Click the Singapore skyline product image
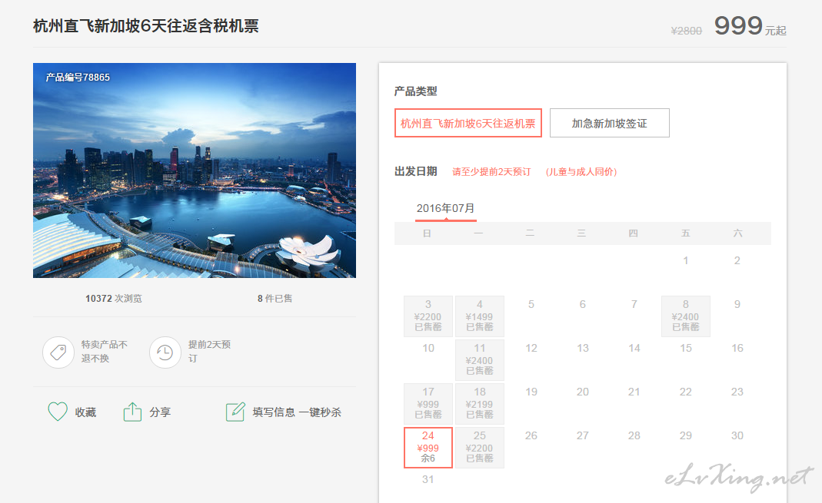 (x=195, y=170)
